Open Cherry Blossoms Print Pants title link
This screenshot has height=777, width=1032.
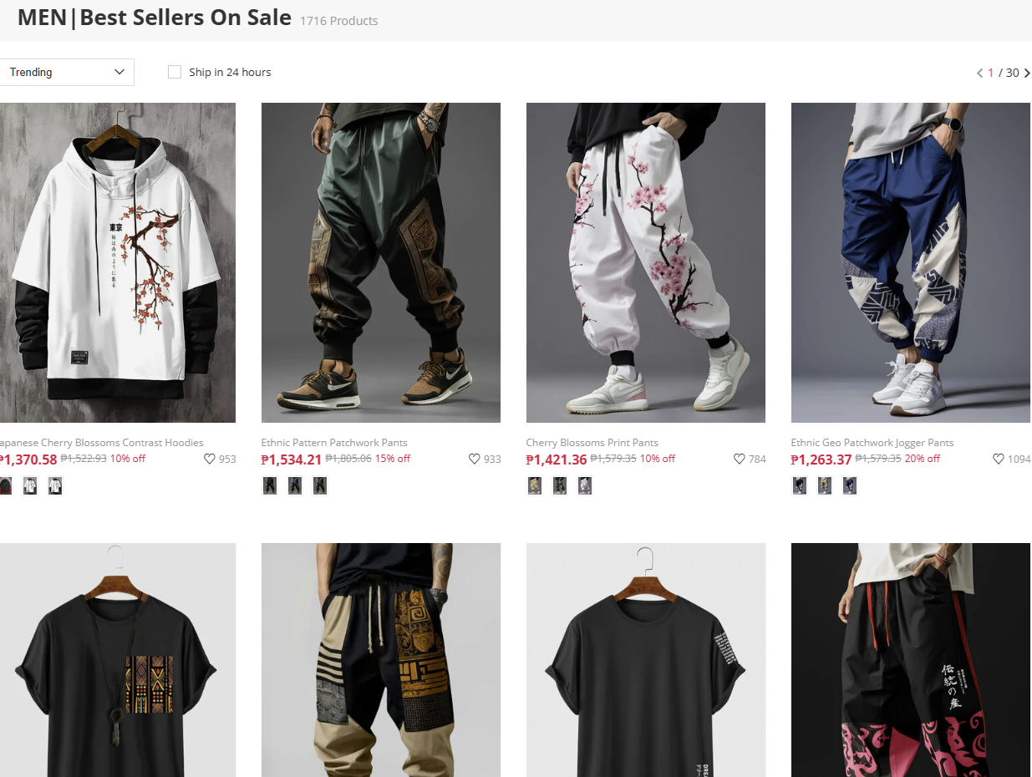(592, 443)
